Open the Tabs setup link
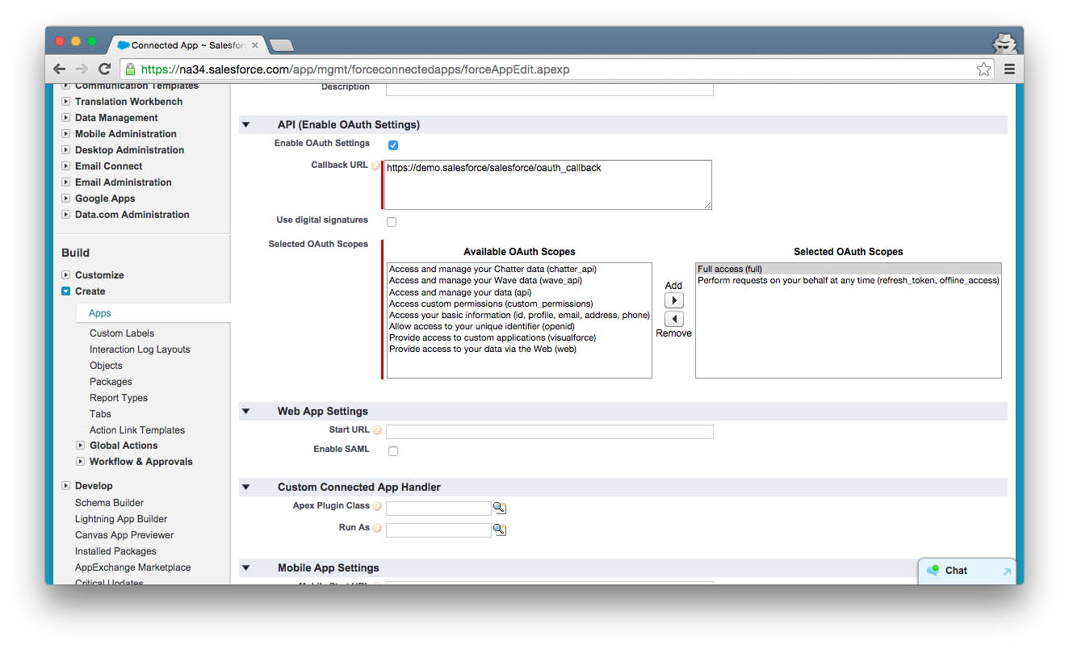Viewport: 1069px width, 649px height. pos(100,414)
